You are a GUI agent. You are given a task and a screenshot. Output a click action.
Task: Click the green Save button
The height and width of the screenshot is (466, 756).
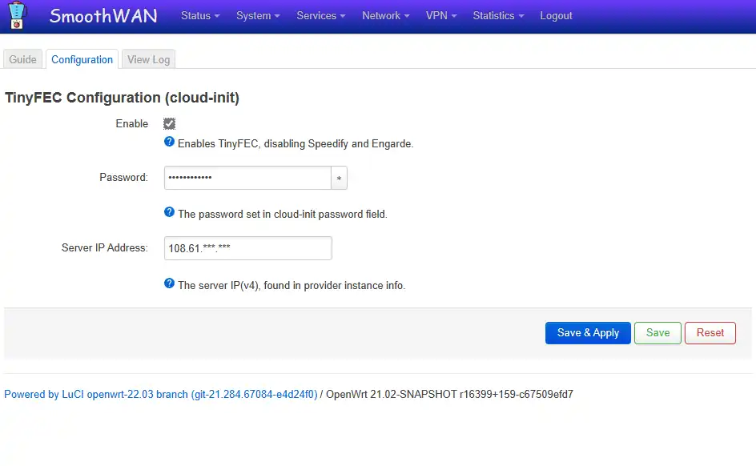[x=657, y=333]
